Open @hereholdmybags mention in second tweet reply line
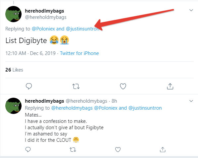 tap(72, 108)
